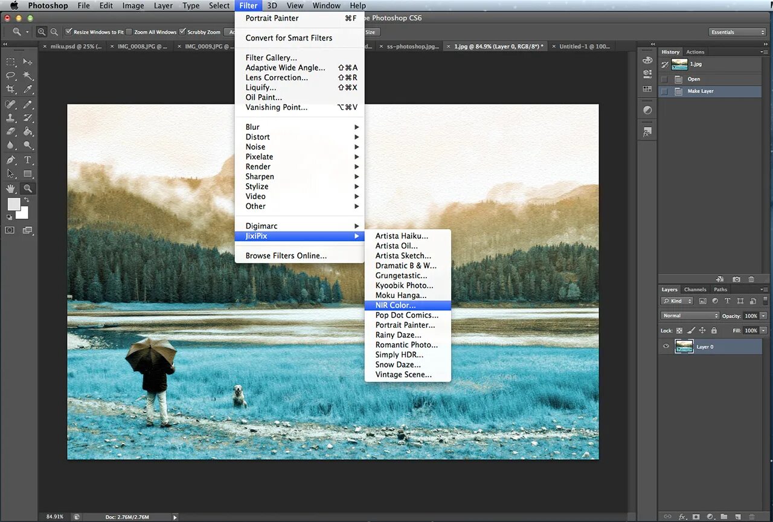The width and height of the screenshot is (773, 522).
Task: Lock image pixels with brush icon
Action: [691, 331]
